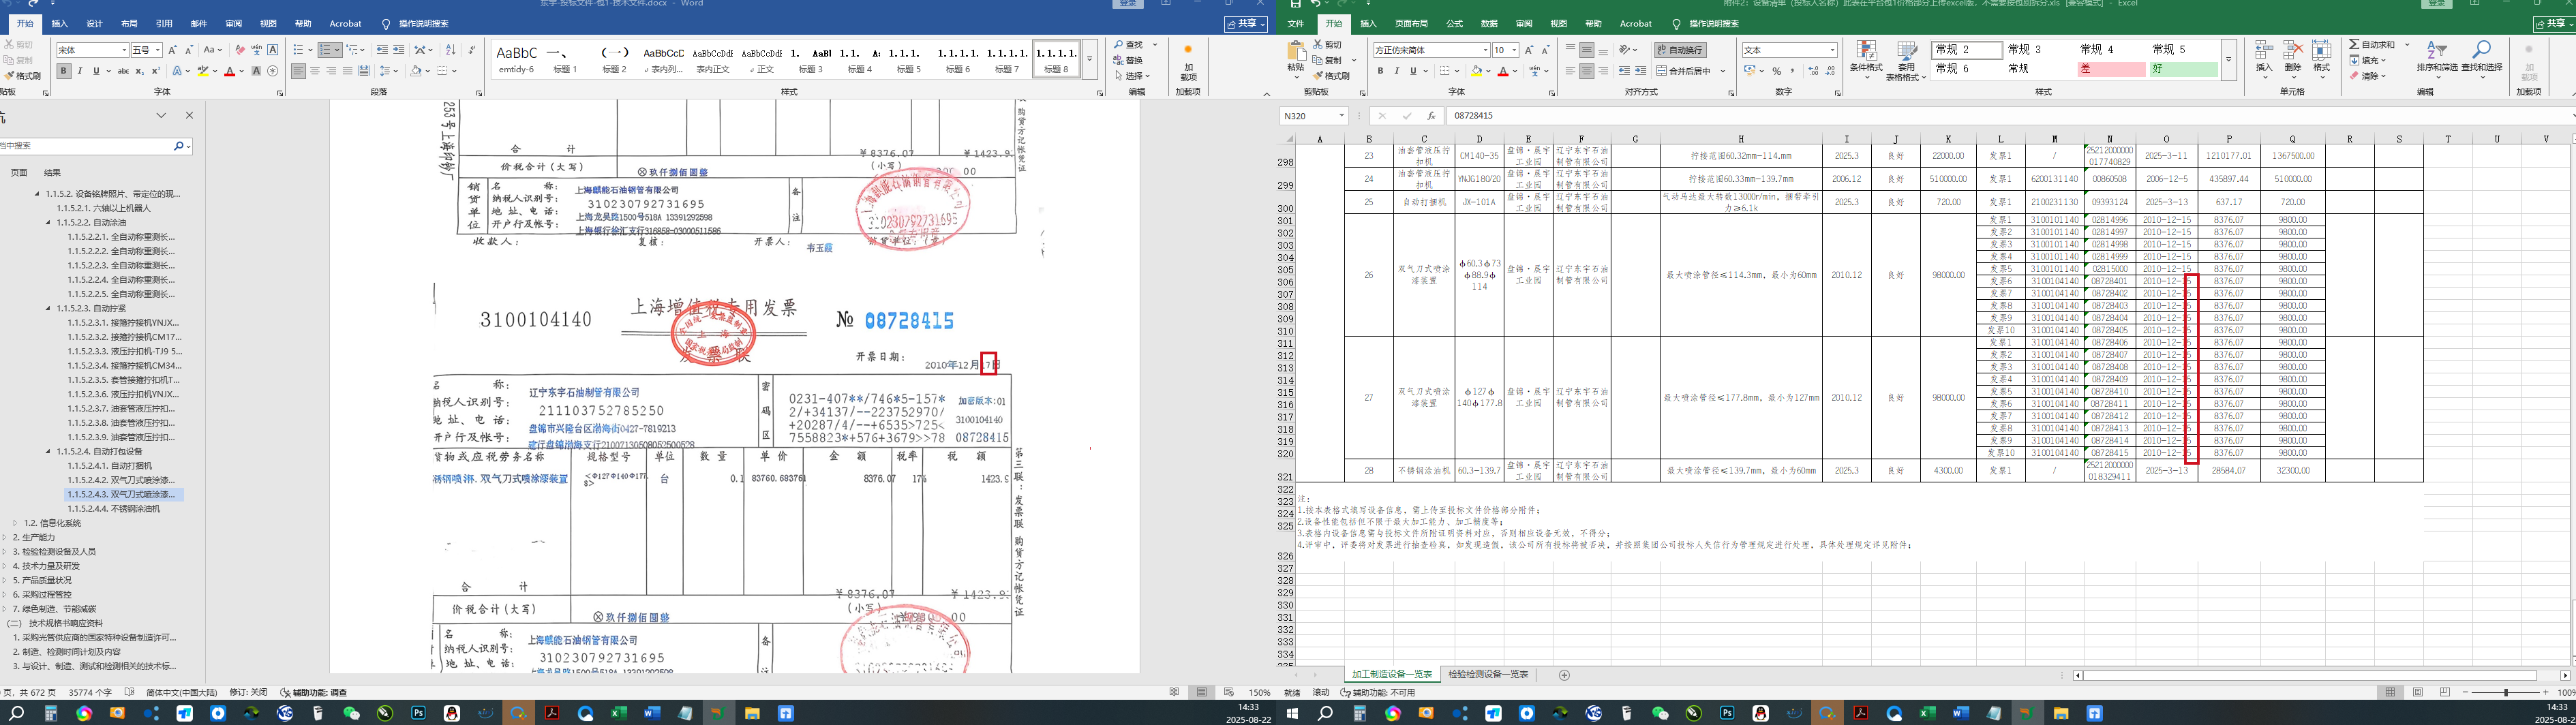
Task: Toggle Bold in Excel's font group
Action: (1380, 71)
